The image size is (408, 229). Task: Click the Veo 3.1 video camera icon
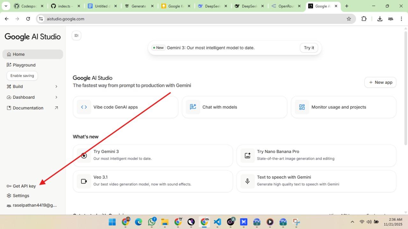84,181
